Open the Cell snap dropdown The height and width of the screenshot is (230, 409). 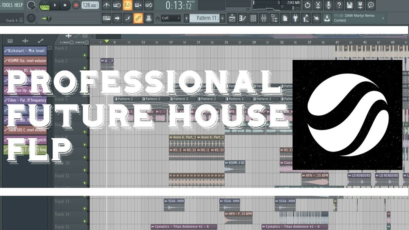pyautogui.click(x=171, y=18)
